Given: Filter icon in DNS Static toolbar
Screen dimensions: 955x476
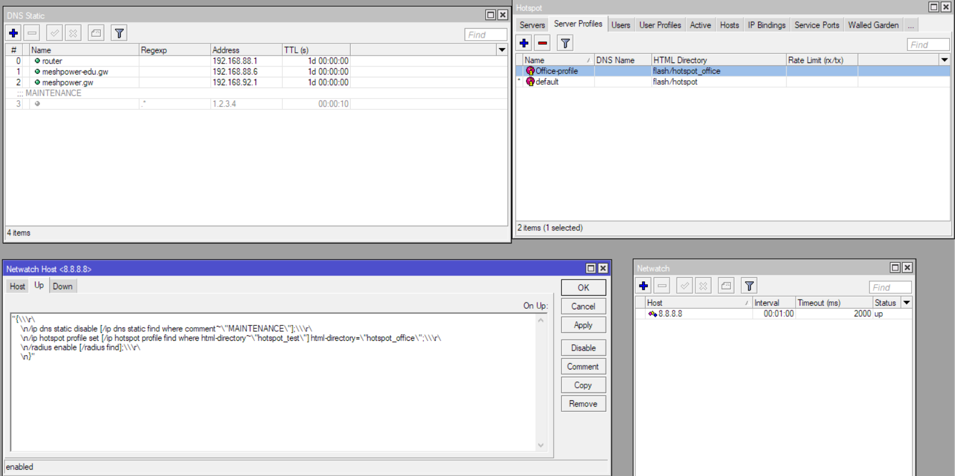Looking at the screenshot, I should click(119, 33).
